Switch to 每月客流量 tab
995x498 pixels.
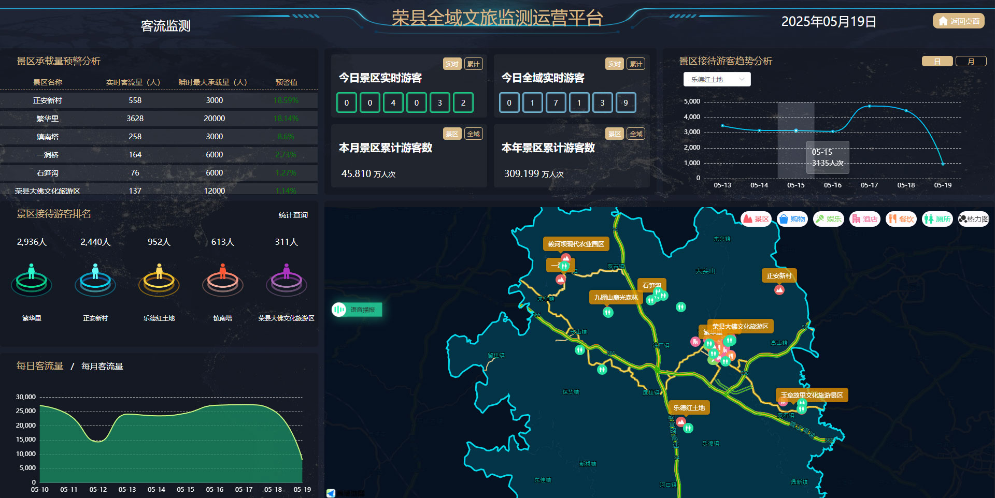102,367
